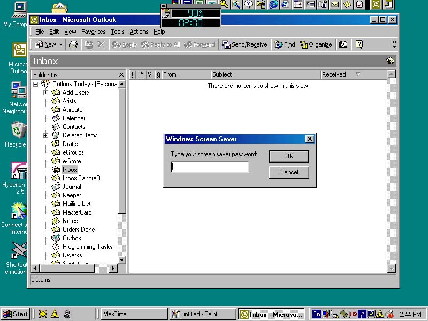Image resolution: width=428 pixels, height=321 pixels.
Task: Select the Keeper folder
Action: [x=72, y=195]
